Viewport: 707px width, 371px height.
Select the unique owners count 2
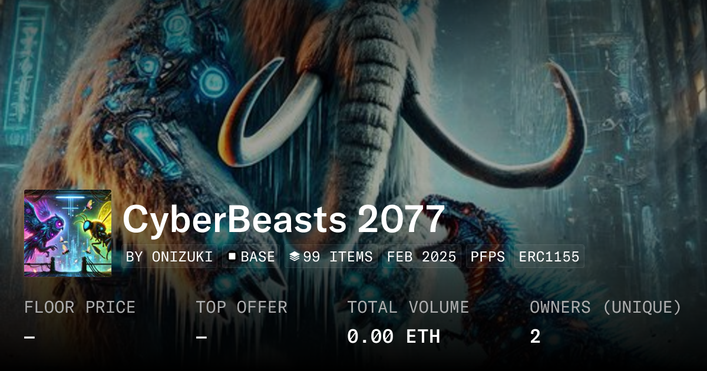[x=535, y=337]
